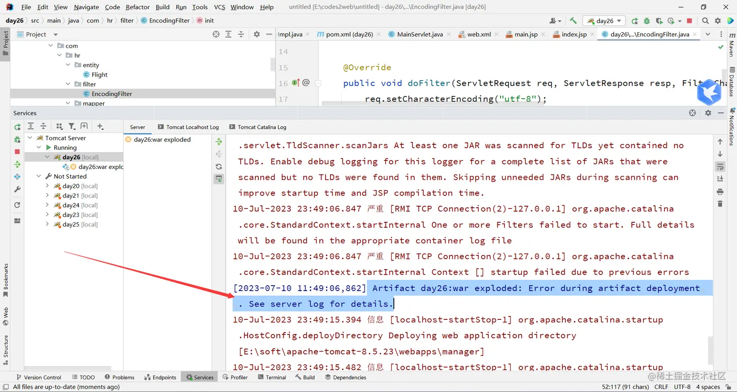Click CRLF line separator in status bar
This screenshot has height=392, width=737.
[661, 387]
